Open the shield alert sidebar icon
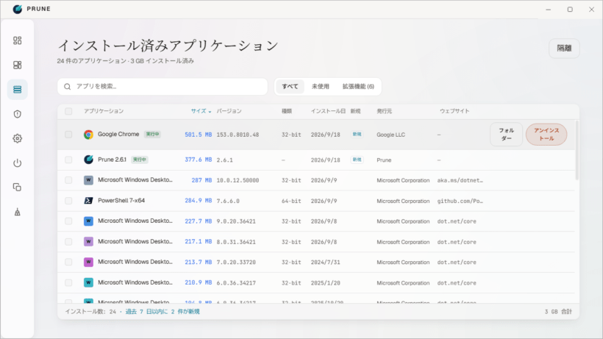 pos(18,114)
